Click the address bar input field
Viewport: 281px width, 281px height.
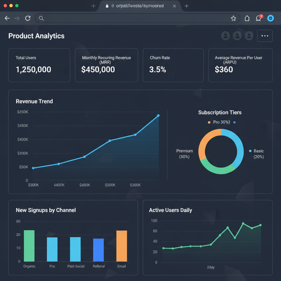point(137,18)
